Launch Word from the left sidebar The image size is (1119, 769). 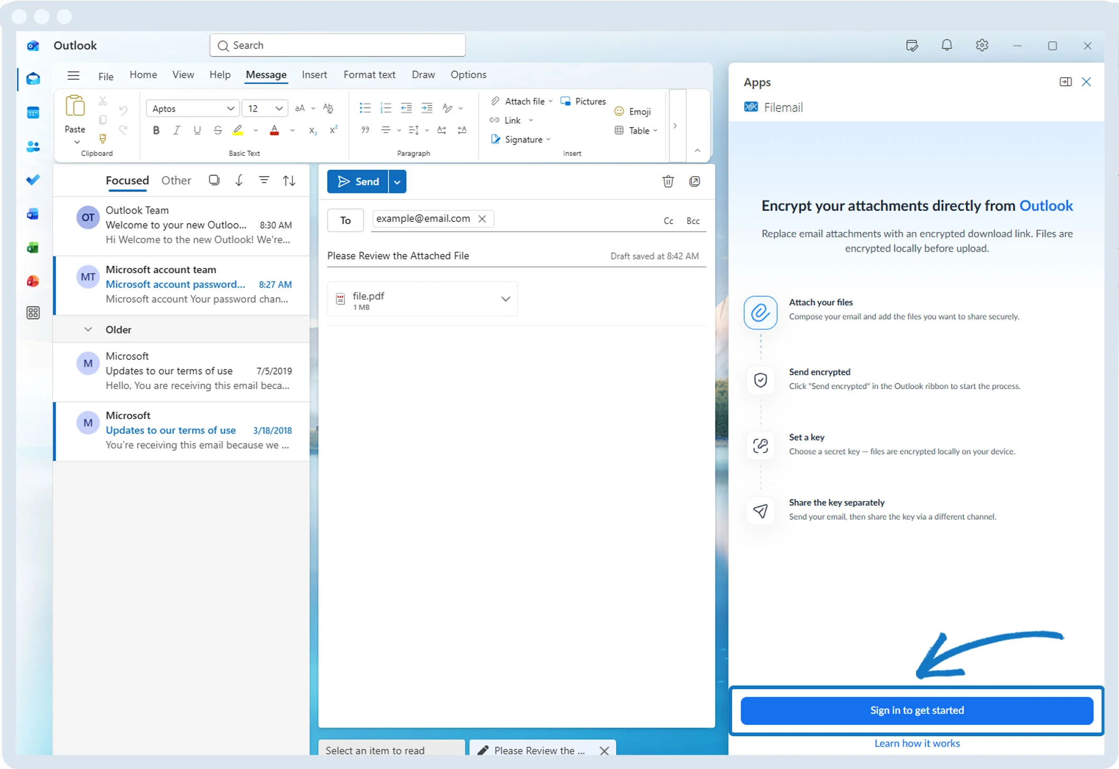pos(33,214)
